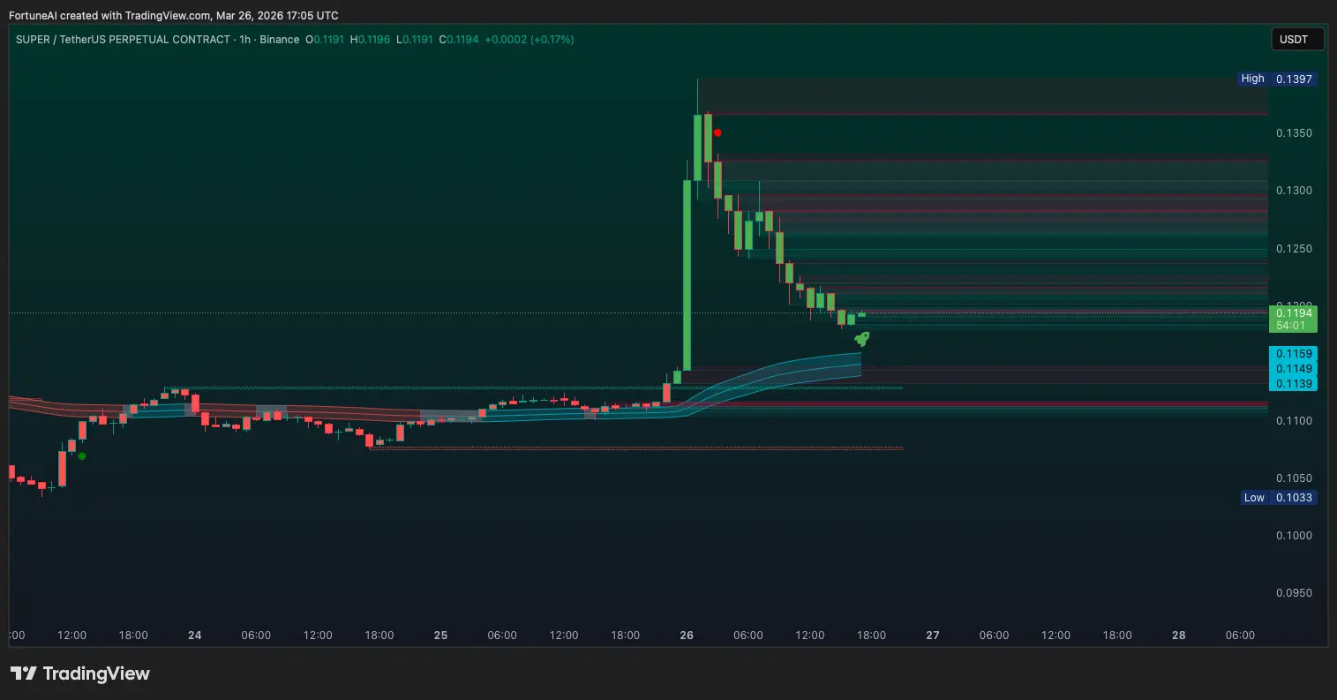
Task: Click the 0.1149 band price label
Action: [1293, 368]
